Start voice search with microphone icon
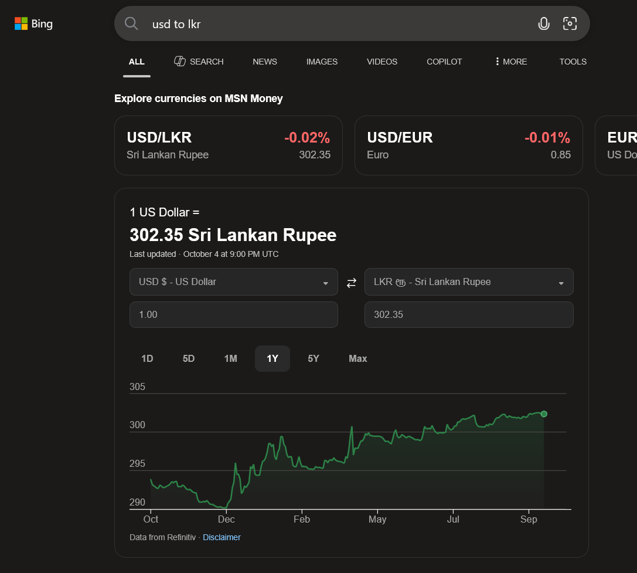The image size is (637, 573). [x=544, y=23]
